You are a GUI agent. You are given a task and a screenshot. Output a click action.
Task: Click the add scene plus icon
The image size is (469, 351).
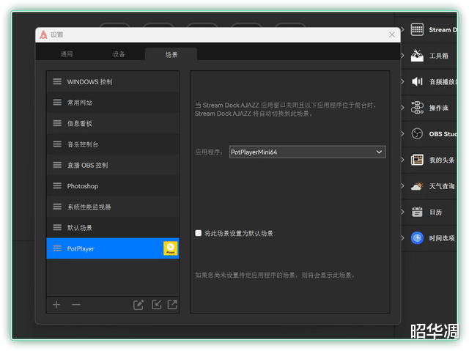point(56,305)
